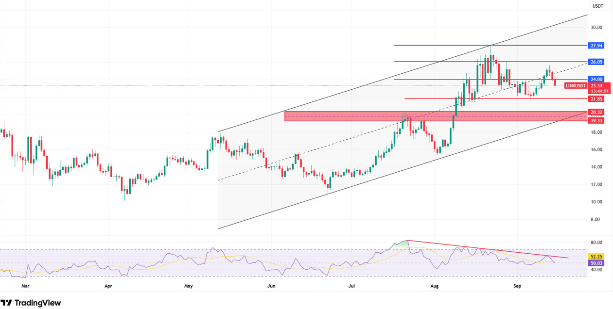Click the 52.25 RSI average value label
613x309 pixels.
pyautogui.click(x=596, y=257)
